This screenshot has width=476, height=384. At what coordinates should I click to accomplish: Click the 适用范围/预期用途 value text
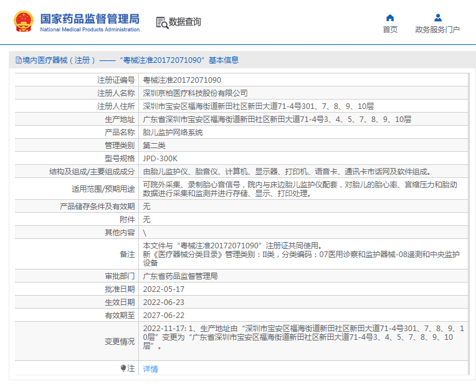point(300,189)
